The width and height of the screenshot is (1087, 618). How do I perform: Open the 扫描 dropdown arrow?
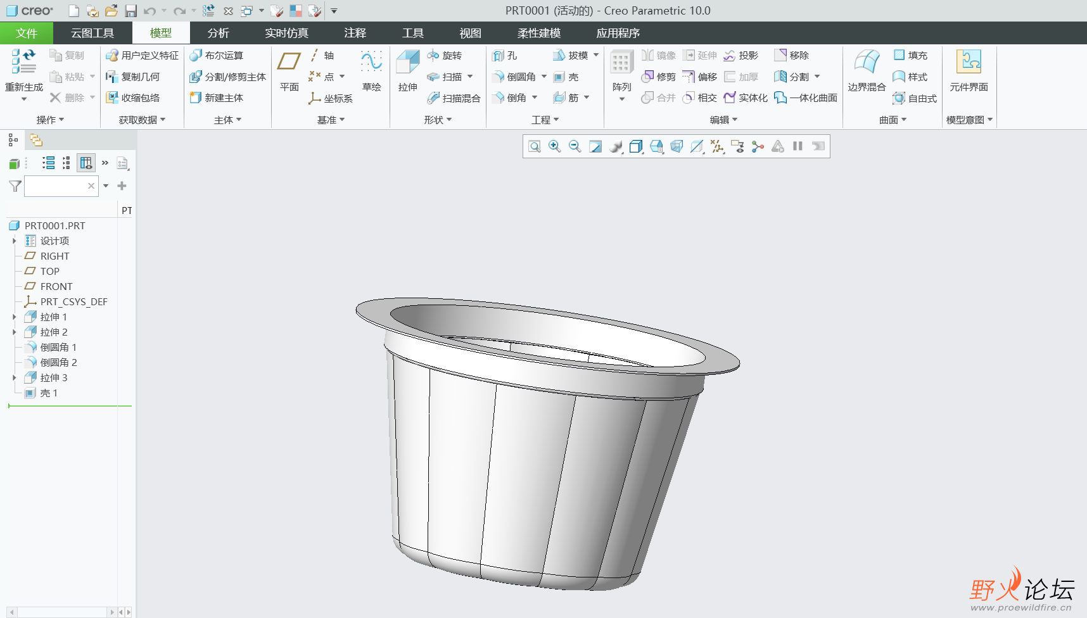click(470, 77)
